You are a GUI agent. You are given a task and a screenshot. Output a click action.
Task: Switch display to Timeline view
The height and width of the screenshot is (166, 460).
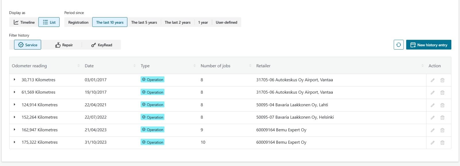pyautogui.click(x=24, y=22)
